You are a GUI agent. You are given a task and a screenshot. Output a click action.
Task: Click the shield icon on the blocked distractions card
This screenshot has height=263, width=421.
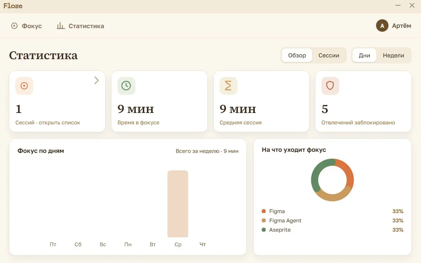point(330,86)
